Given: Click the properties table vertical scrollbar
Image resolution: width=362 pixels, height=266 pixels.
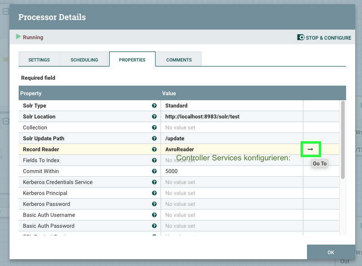Looking at the screenshot, I should [343, 139].
